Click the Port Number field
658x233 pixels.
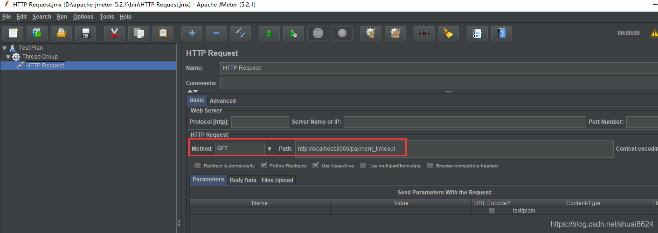click(x=642, y=122)
